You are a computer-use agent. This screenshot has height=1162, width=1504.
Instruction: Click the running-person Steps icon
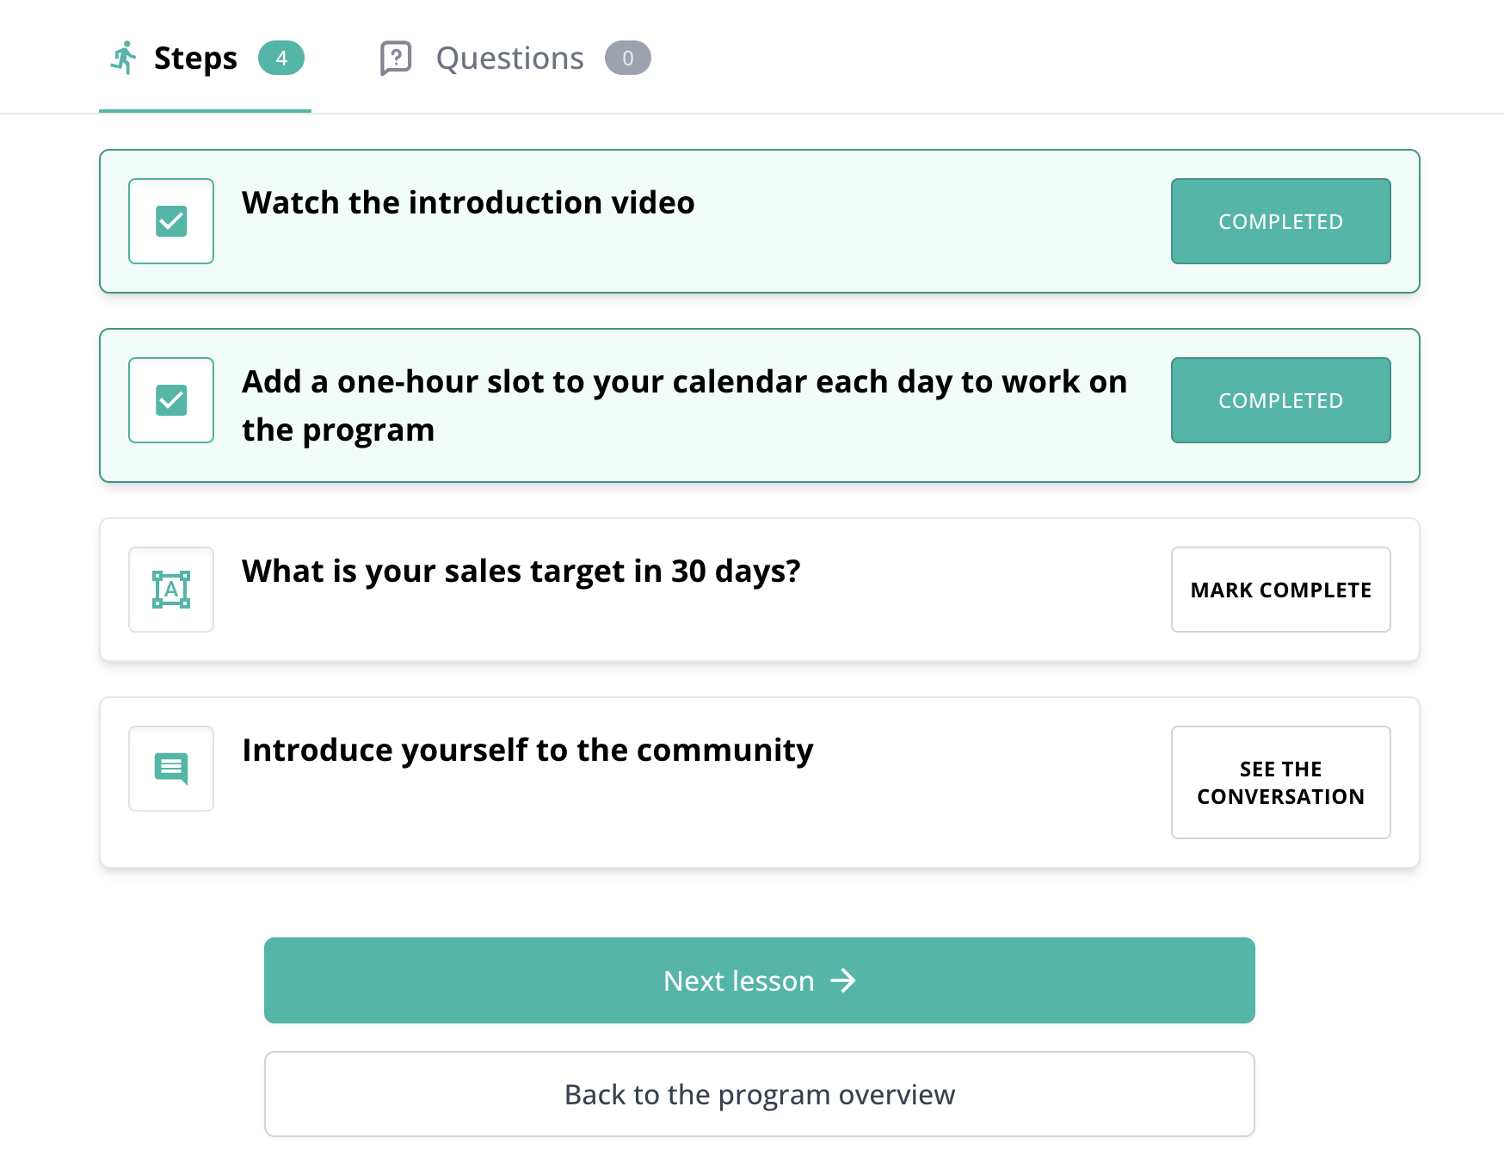tap(124, 58)
